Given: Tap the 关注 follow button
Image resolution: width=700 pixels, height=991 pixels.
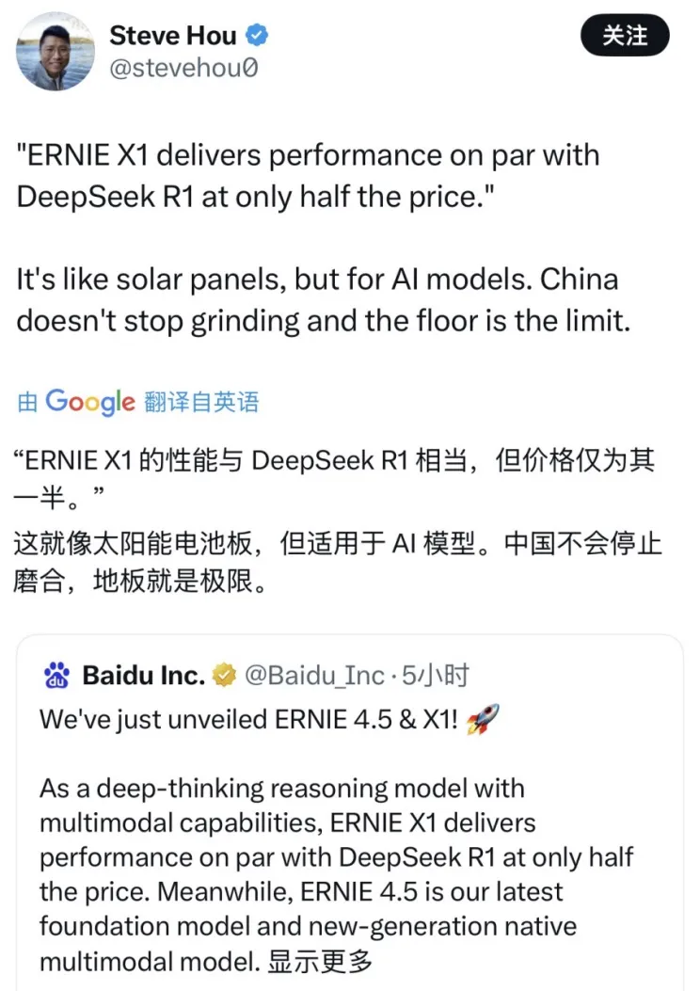Looking at the screenshot, I should [624, 36].
